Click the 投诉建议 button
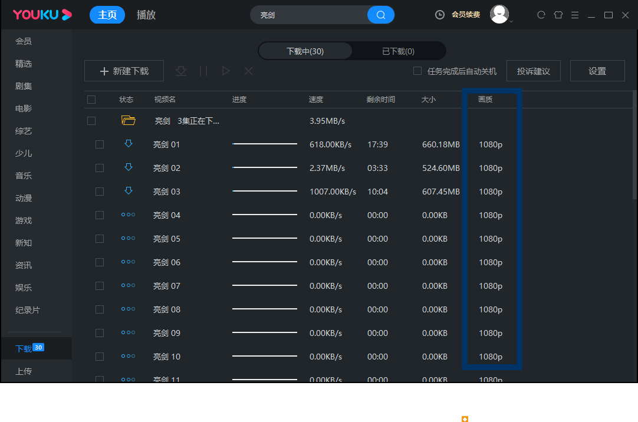This screenshot has width=638, height=422. tap(534, 71)
